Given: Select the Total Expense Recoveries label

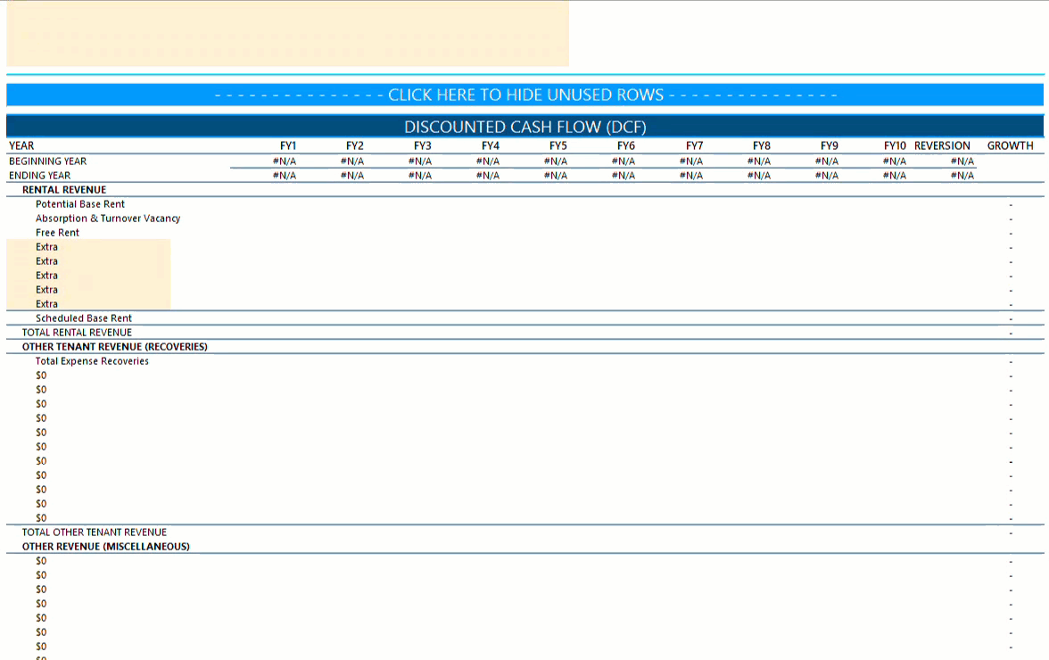Looking at the screenshot, I should tap(93, 361).
